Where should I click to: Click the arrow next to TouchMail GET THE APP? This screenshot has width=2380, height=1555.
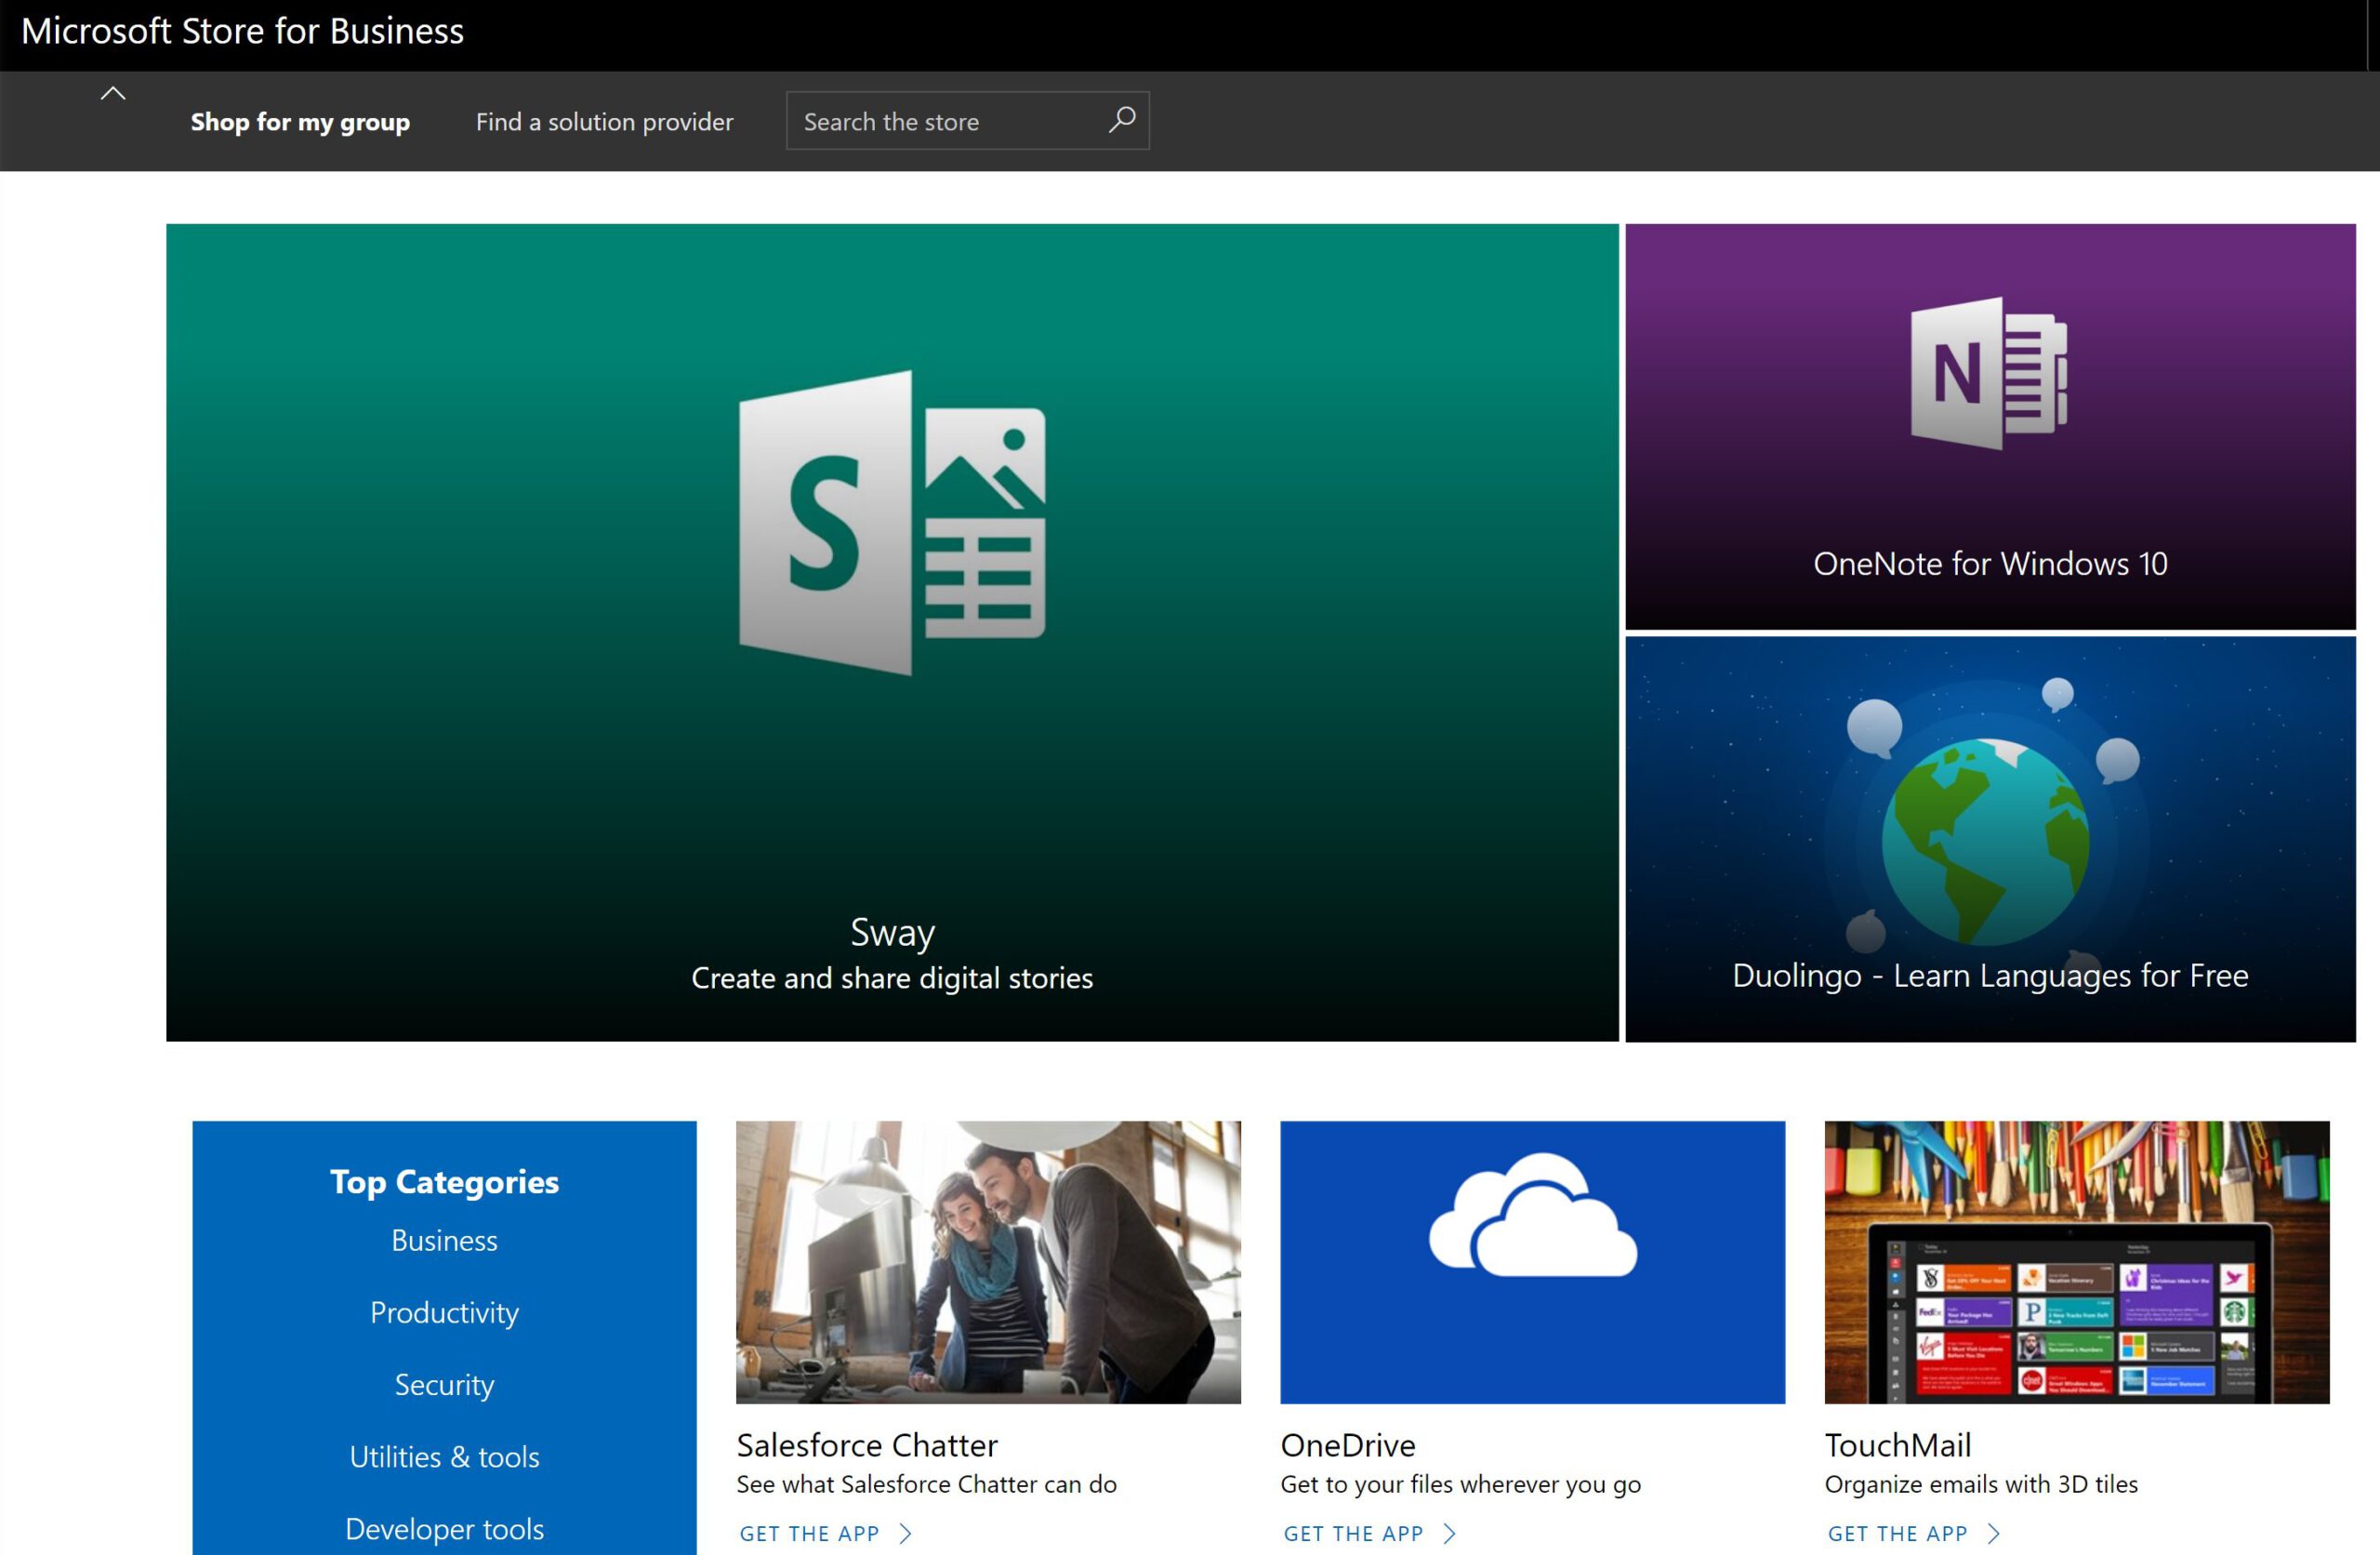click(1993, 1534)
